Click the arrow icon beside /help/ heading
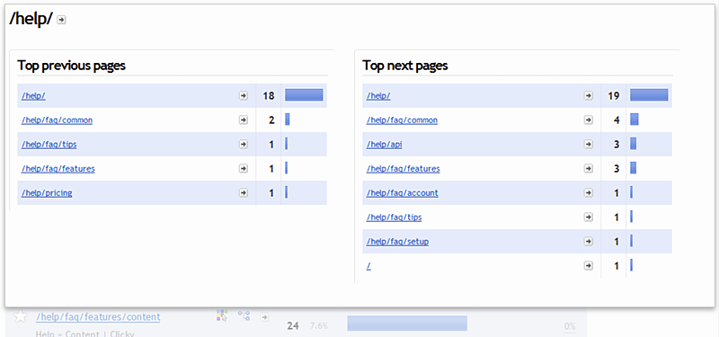The image size is (719, 337). coord(61,20)
